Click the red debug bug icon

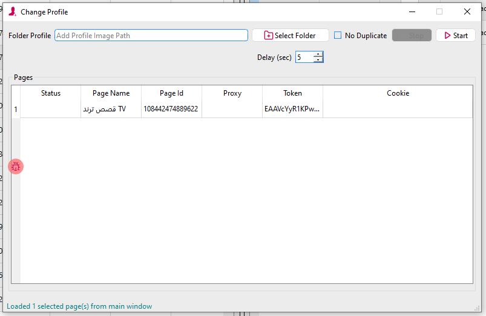pyautogui.click(x=16, y=167)
